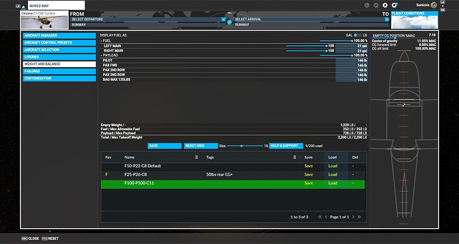Swap departure and arrival with center icon
Image resolution: width=459 pixels, height=244 pixels.
(230, 22)
